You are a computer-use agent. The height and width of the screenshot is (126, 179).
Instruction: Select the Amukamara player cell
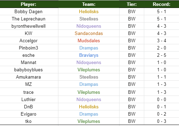[29, 77]
